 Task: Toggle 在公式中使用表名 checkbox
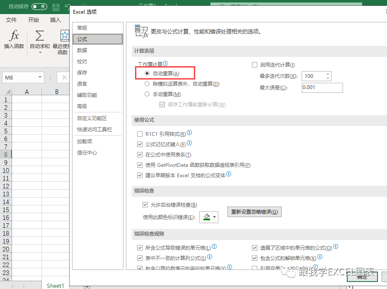(x=140, y=154)
